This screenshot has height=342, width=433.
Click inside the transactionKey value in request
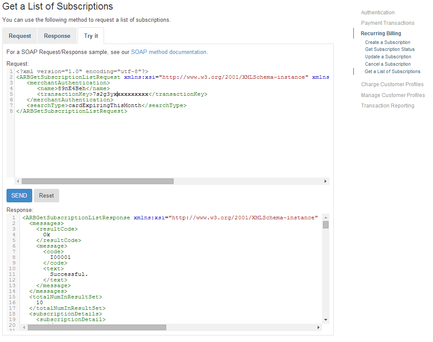[x=120, y=94]
